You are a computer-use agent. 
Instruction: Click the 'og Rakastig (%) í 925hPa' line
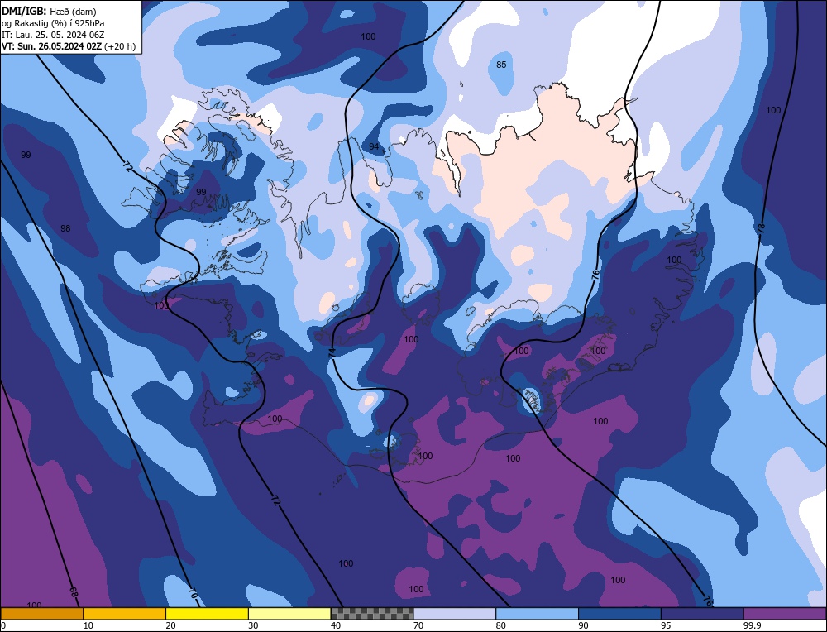pyautogui.click(x=53, y=23)
